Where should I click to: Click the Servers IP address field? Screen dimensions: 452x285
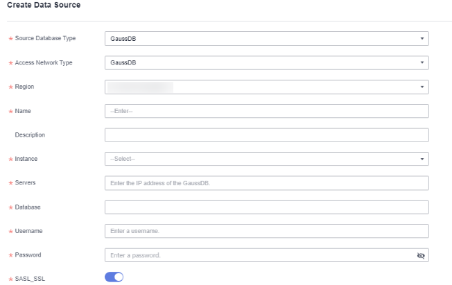(267, 183)
